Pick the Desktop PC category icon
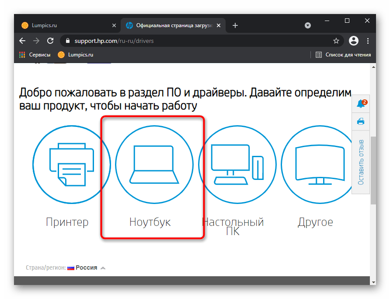Image resolution: width=390 pixels, height=299 pixels. (237, 165)
